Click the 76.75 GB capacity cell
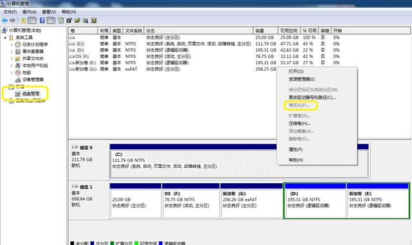412x245 pixels. [x=265, y=57]
